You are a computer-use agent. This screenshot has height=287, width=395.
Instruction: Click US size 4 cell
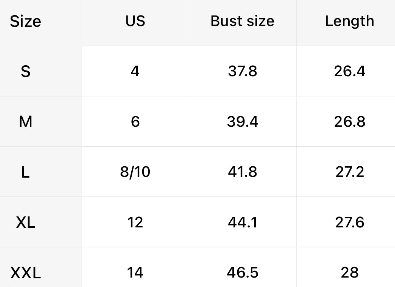pyautogui.click(x=135, y=71)
